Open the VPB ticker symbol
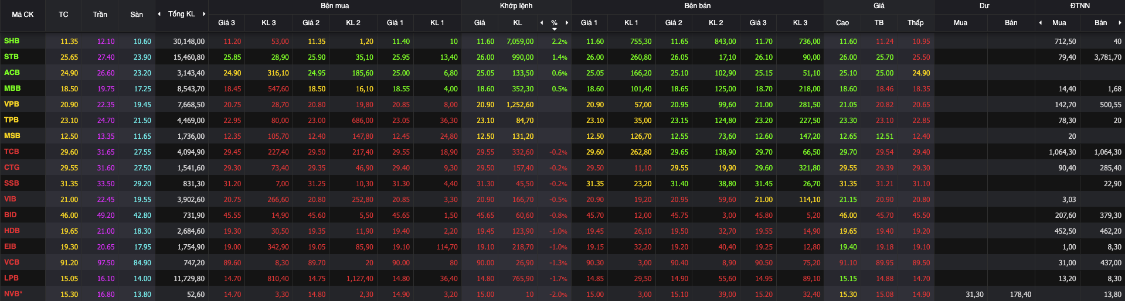The width and height of the screenshot is (1125, 301). (11, 104)
